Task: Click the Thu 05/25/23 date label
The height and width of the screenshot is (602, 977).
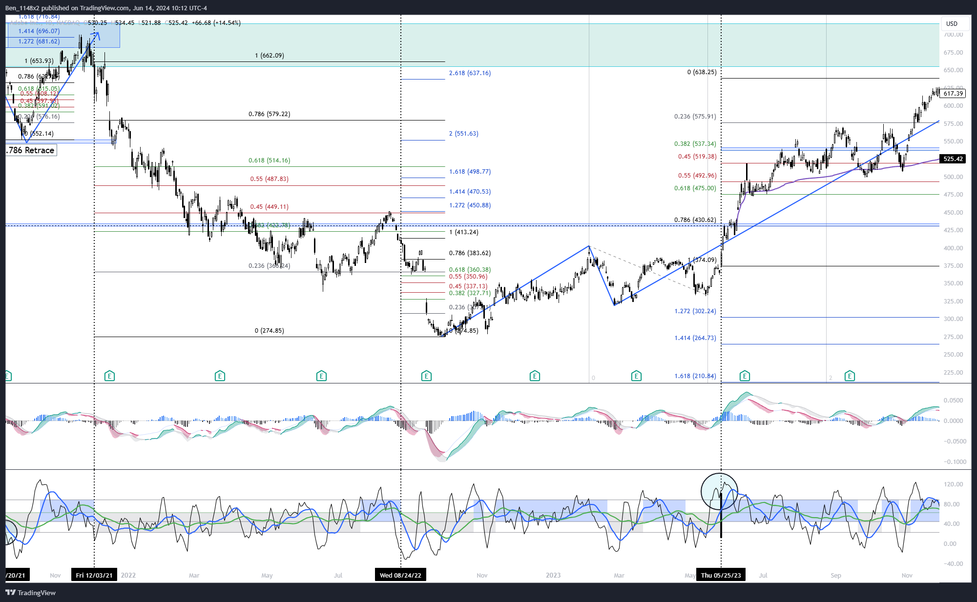Action: (721, 575)
